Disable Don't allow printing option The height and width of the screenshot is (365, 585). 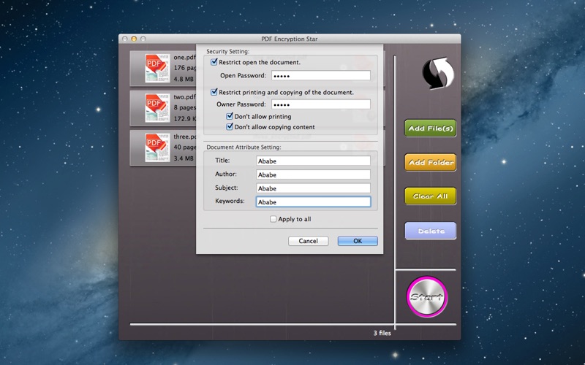(230, 116)
